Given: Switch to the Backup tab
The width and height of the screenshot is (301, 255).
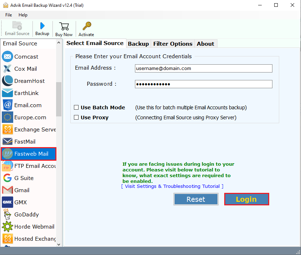Looking at the screenshot, I should tap(139, 44).
